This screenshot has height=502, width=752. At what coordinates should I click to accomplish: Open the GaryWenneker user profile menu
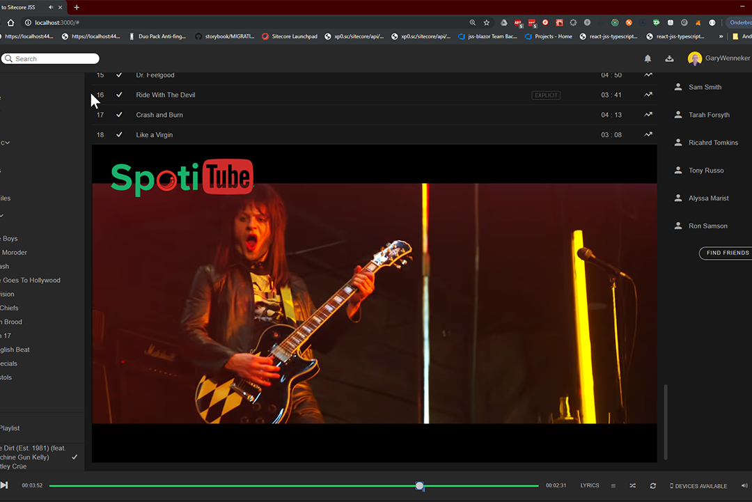tap(719, 58)
